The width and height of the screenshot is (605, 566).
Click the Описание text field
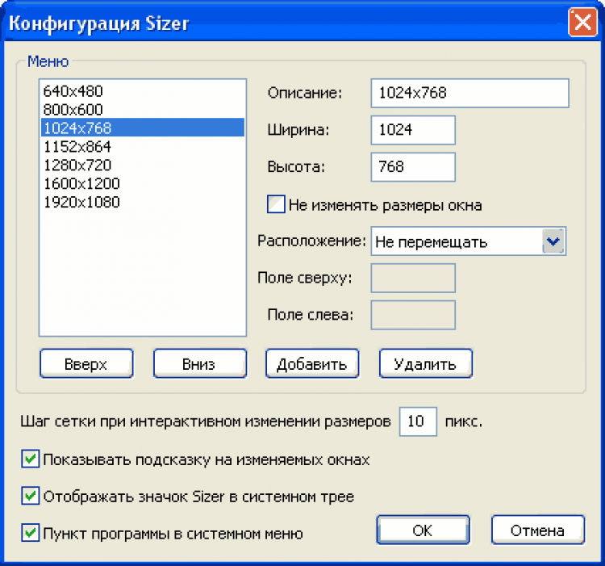click(469, 93)
